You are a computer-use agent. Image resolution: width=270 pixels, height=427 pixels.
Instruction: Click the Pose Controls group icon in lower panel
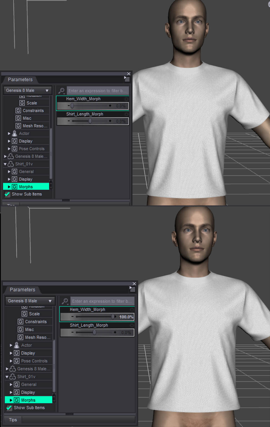click(x=17, y=361)
